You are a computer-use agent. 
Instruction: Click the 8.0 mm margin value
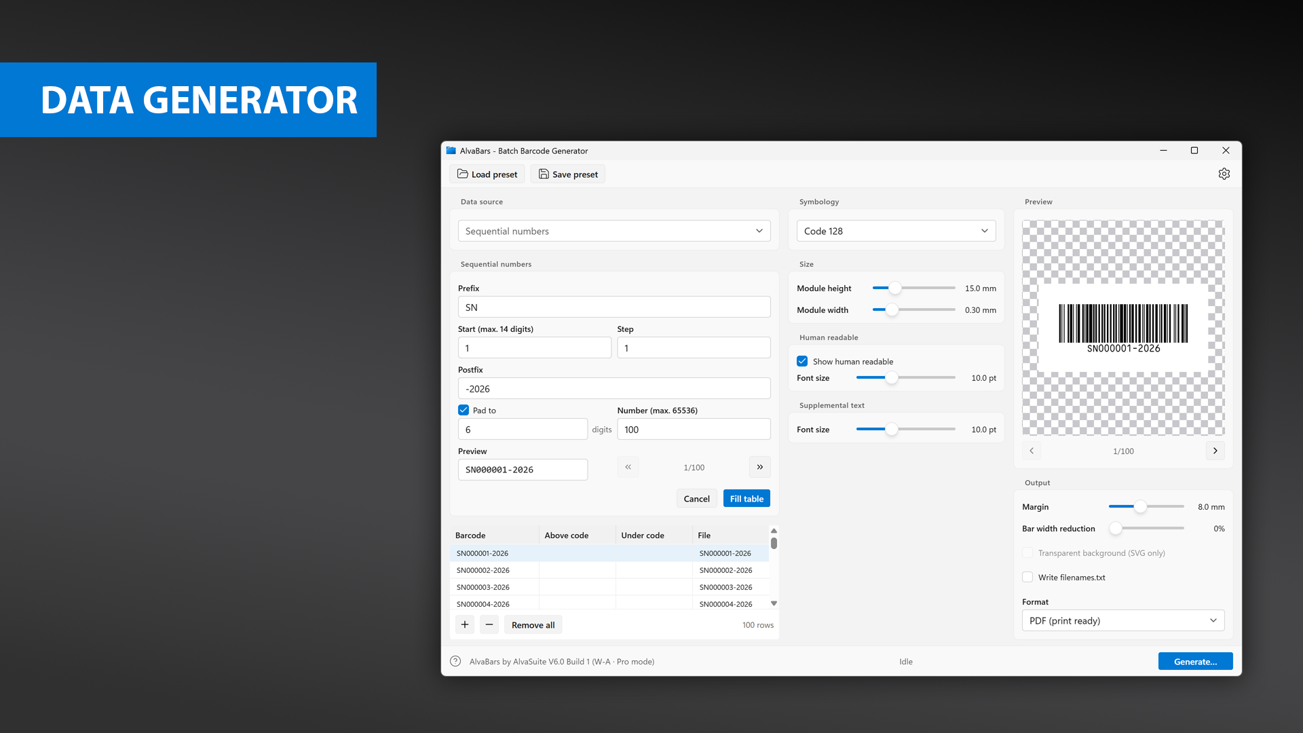pyautogui.click(x=1211, y=507)
